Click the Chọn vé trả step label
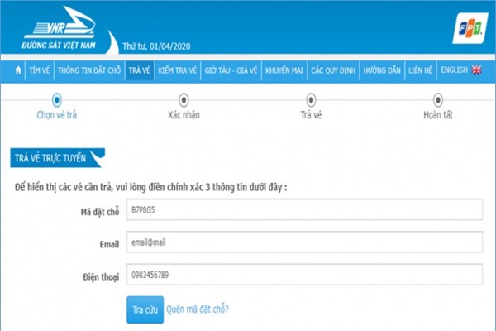The height and width of the screenshot is (331, 496). pyautogui.click(x=56, y=115)
